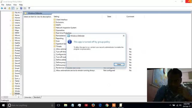
Task: Click the 'Ask me anything' search box
Action: (x=31, y=105)
